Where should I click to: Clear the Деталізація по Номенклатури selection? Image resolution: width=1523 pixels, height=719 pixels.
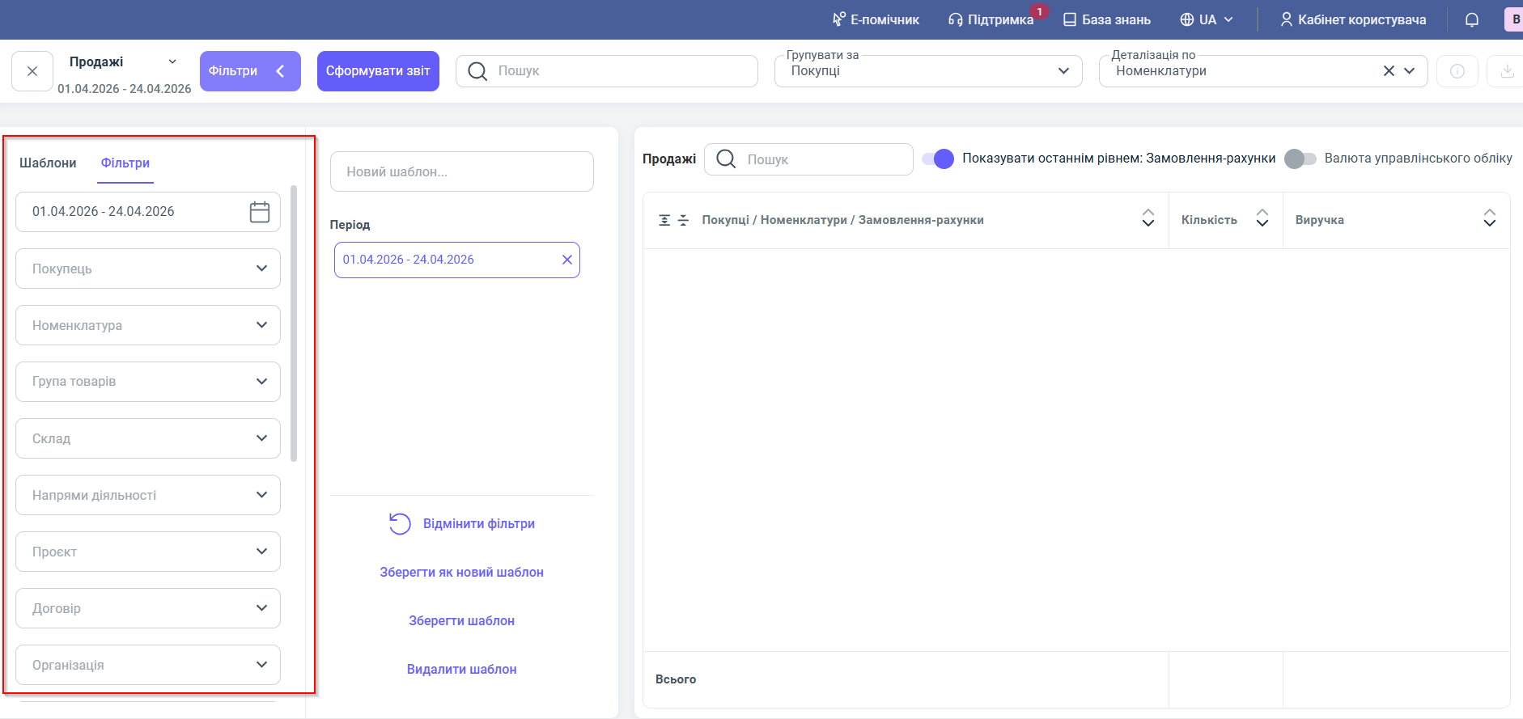pos(1389,71)
